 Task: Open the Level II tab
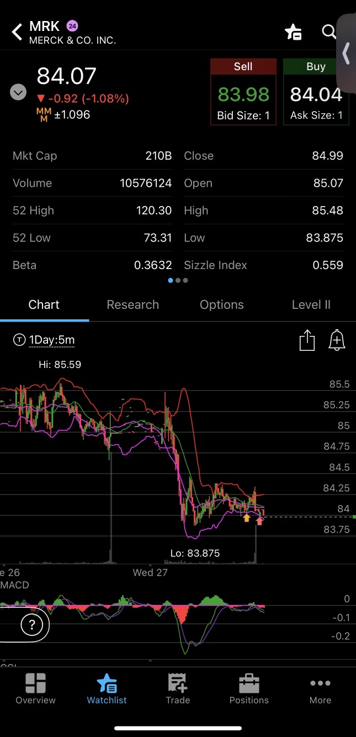pyautogui.click(x=311, y=305)
